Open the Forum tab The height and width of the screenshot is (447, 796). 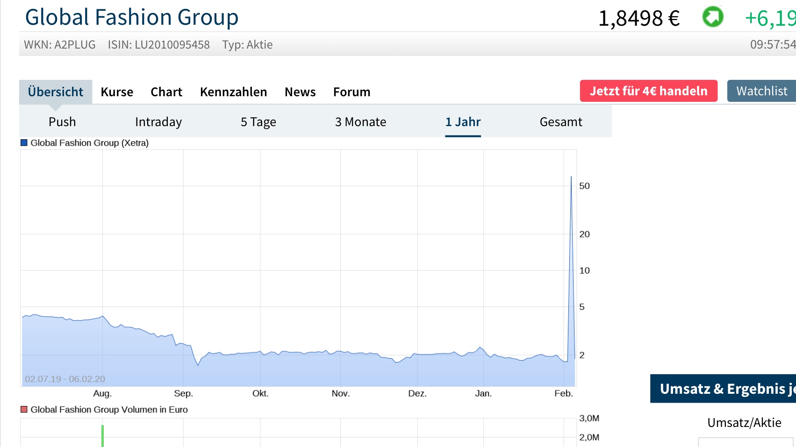coord(351,92)
